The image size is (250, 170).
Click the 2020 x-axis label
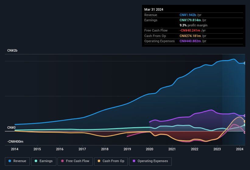point(150,149)
